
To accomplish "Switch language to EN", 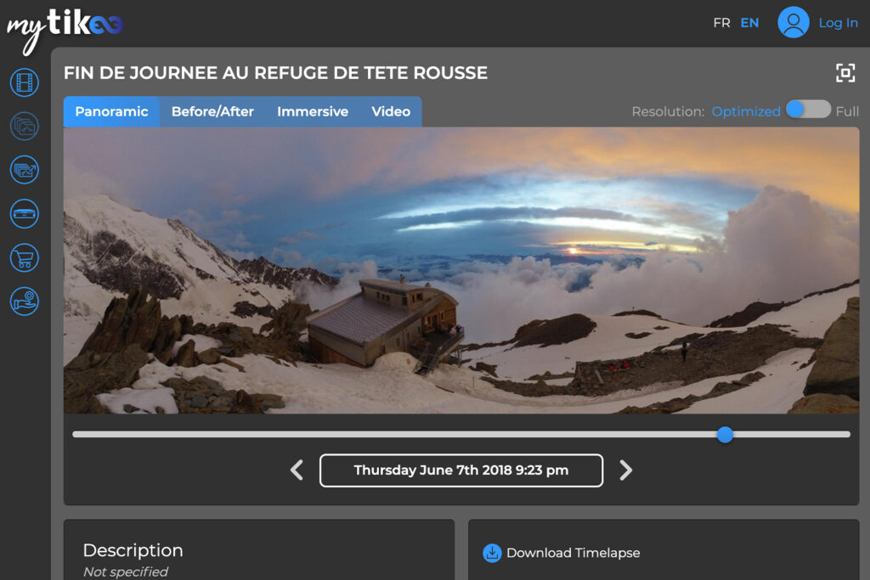I will click(x=749, y=23).
